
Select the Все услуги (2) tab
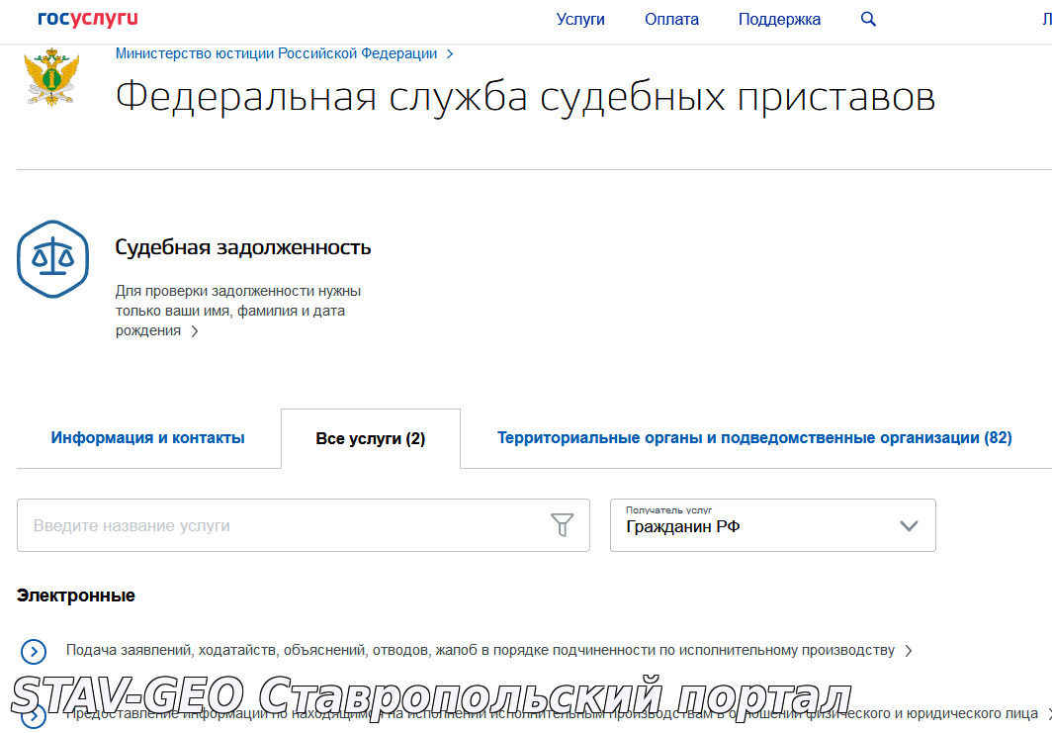coord(371,438)
